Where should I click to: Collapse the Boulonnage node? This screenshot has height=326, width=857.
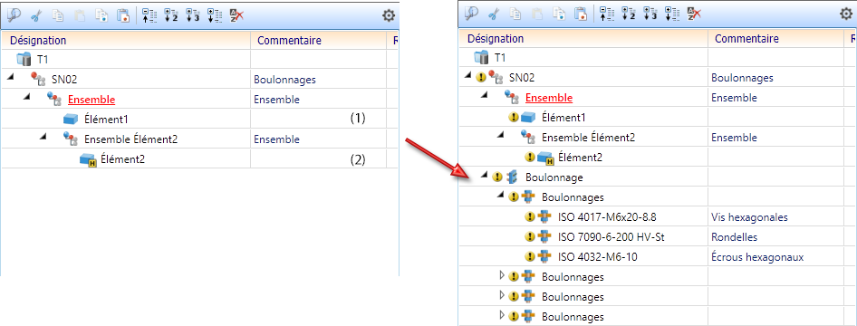coord(485,176)
